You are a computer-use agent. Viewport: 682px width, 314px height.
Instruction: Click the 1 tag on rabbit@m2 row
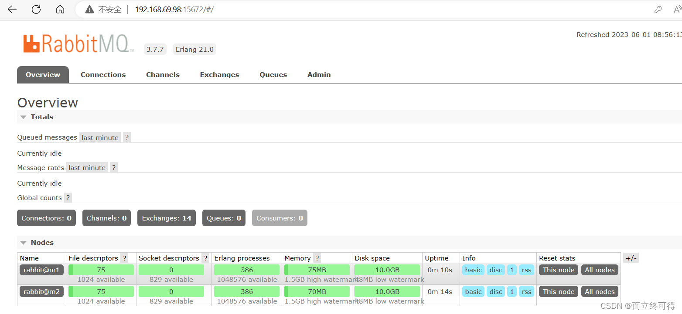tap(512, 291)
